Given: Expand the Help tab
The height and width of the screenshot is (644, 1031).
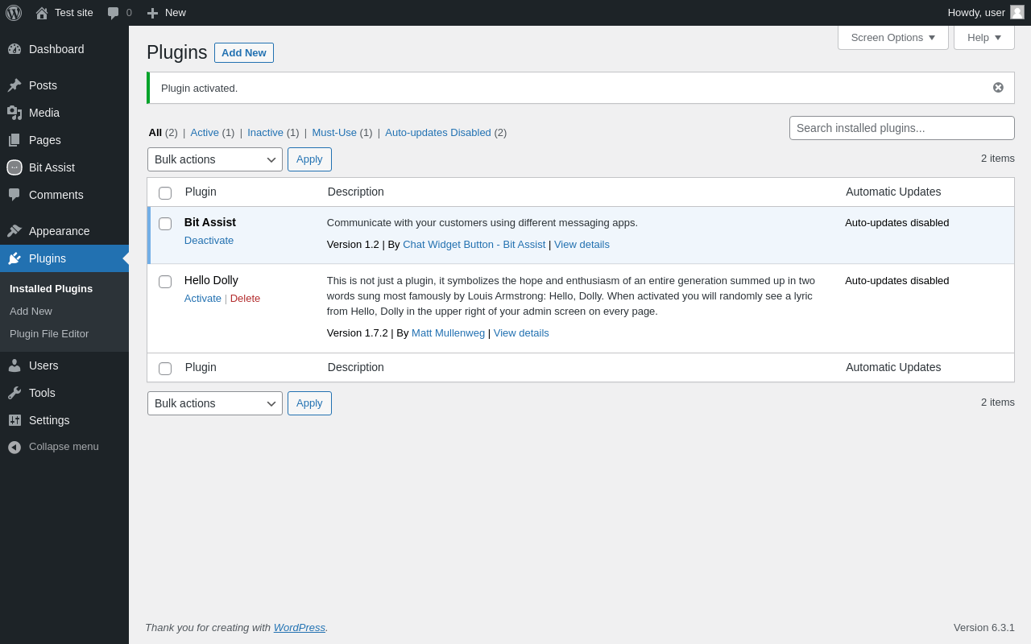Looking at the screenshot, I should [x=984, y=37].
